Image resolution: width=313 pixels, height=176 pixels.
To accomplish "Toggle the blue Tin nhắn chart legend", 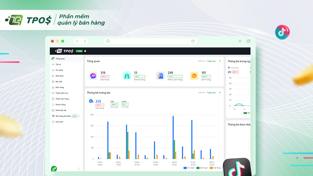I will click(189, 168).
